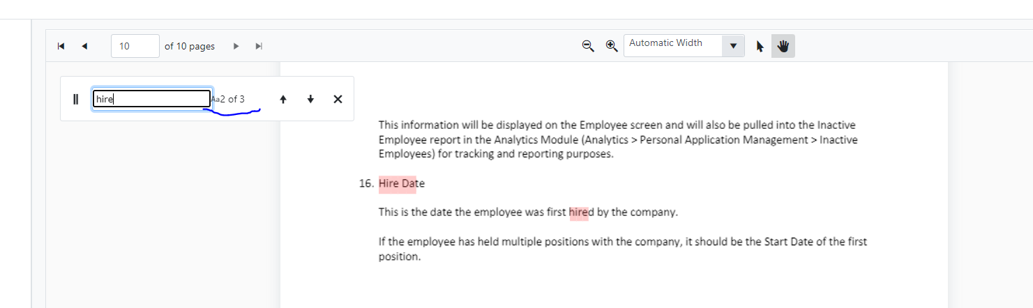This screenshot has height=308, width=1033.
Task: Click the highlighted "Hire Date" heading
Action: (398, 184)
